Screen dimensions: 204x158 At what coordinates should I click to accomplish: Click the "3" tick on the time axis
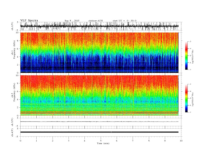[69, 141]
